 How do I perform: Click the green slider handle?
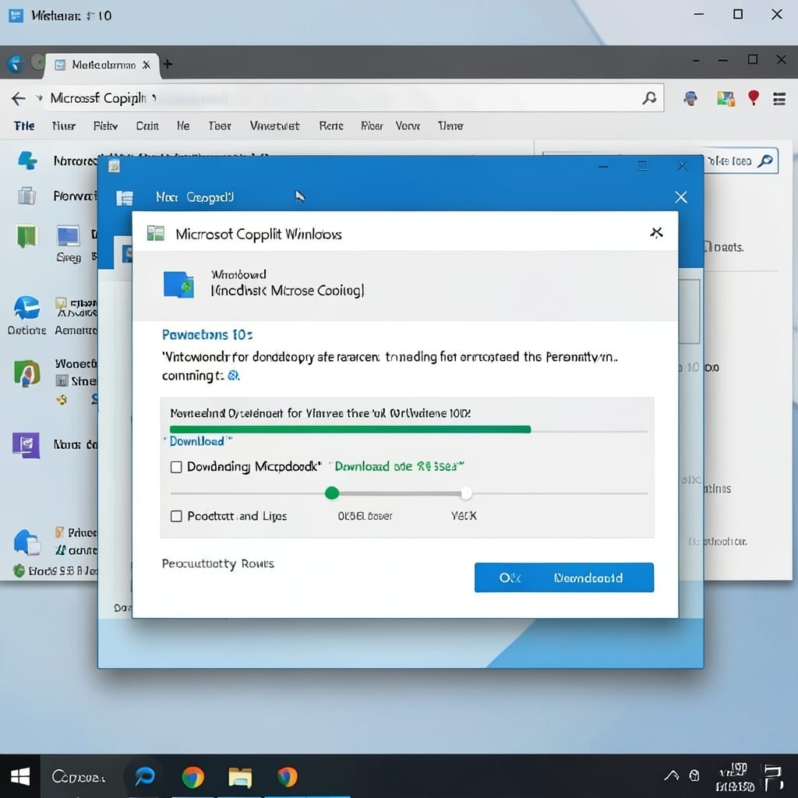click(x=332, y=493)
